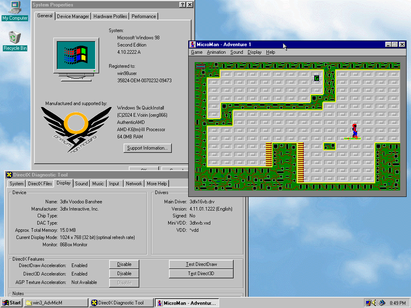Disable Direct3D Acceleration
Image resolution: width=411 pixels, height=308 pixels.
[x=124, y=274]
